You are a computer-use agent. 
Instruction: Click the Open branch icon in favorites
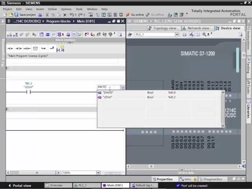tap(43, 48)
